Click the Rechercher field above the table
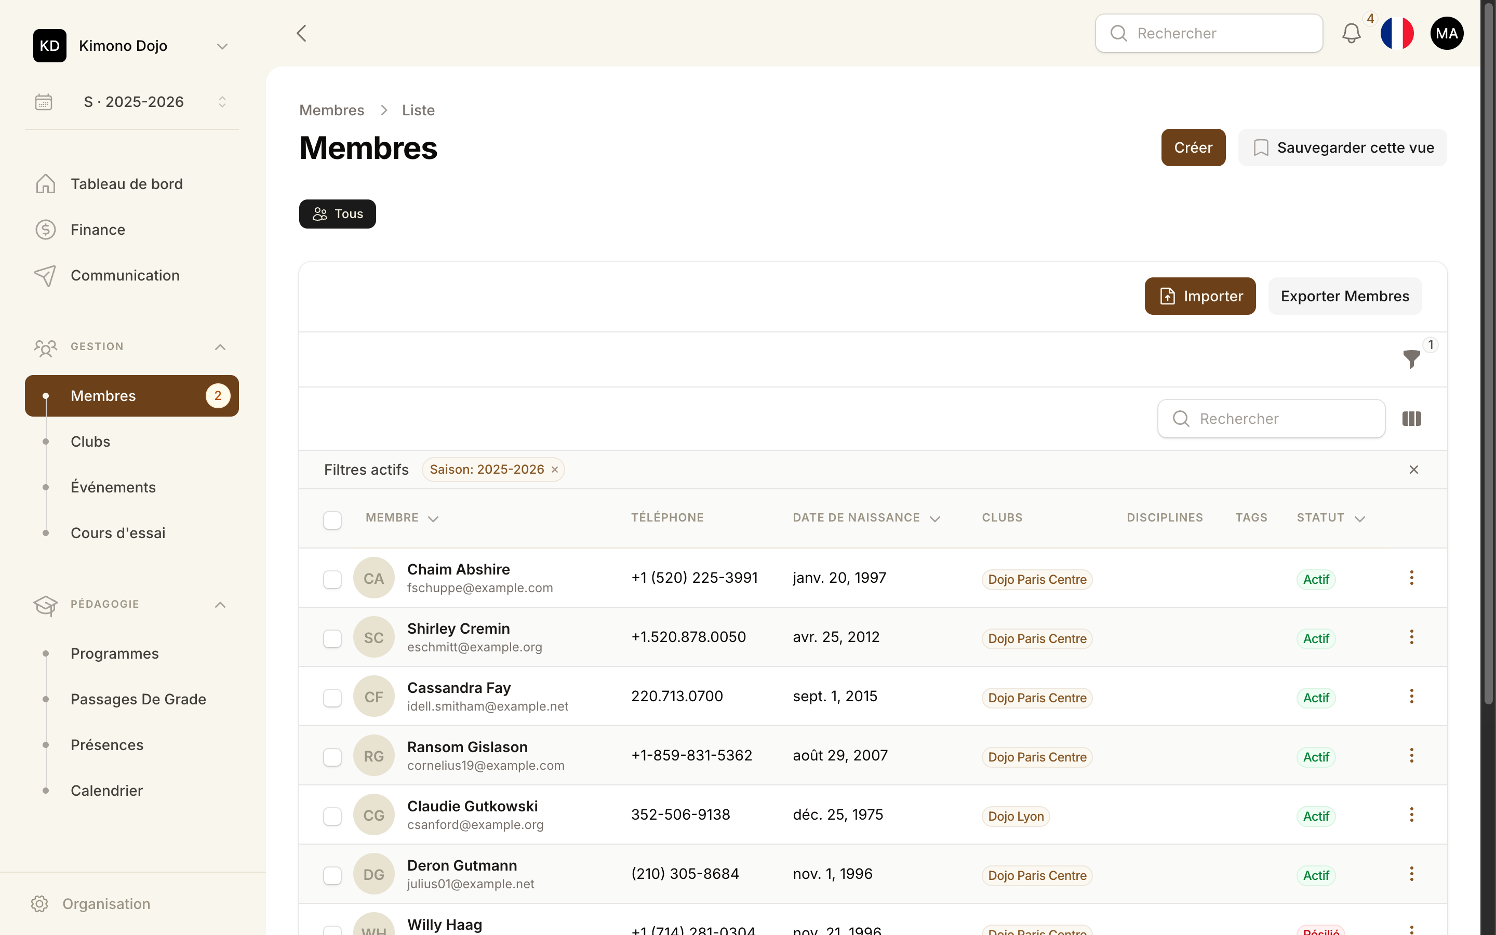The height and width of the screenshot is (935, 1496). click(x=1271, y=419)
